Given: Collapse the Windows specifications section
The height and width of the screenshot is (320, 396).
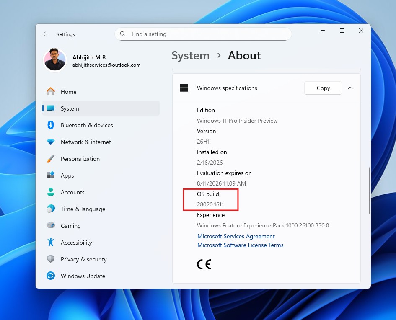Looking at the screenshot, I should click(x=350, y=88).
